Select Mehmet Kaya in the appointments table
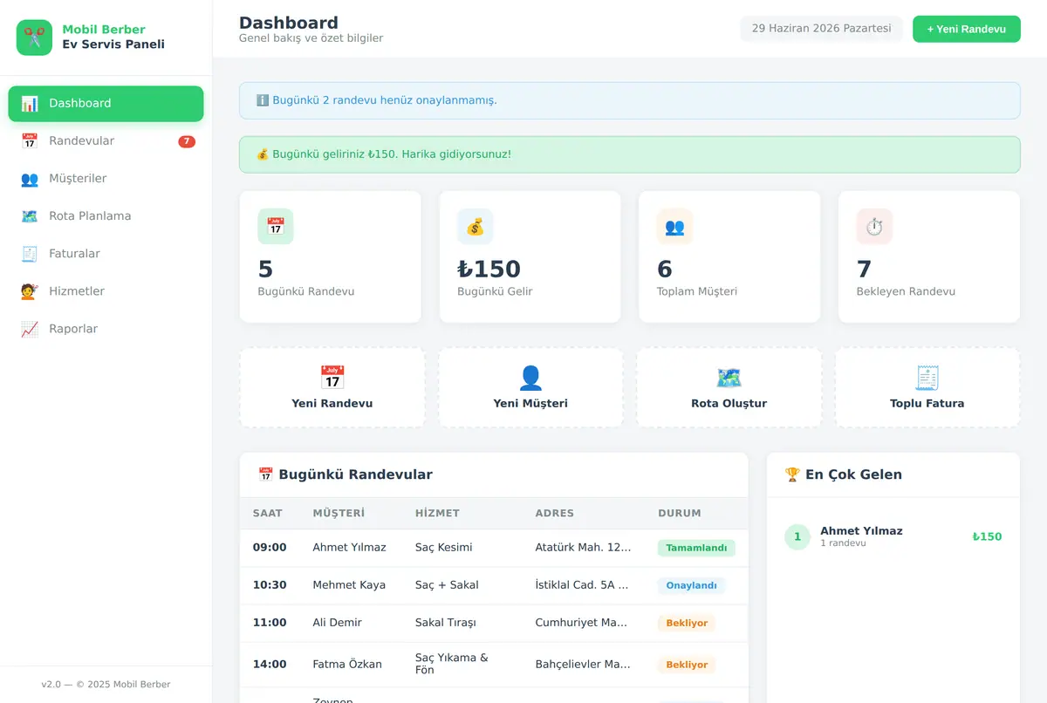This screenshot has height=703, width=1047. click(349, 585)
